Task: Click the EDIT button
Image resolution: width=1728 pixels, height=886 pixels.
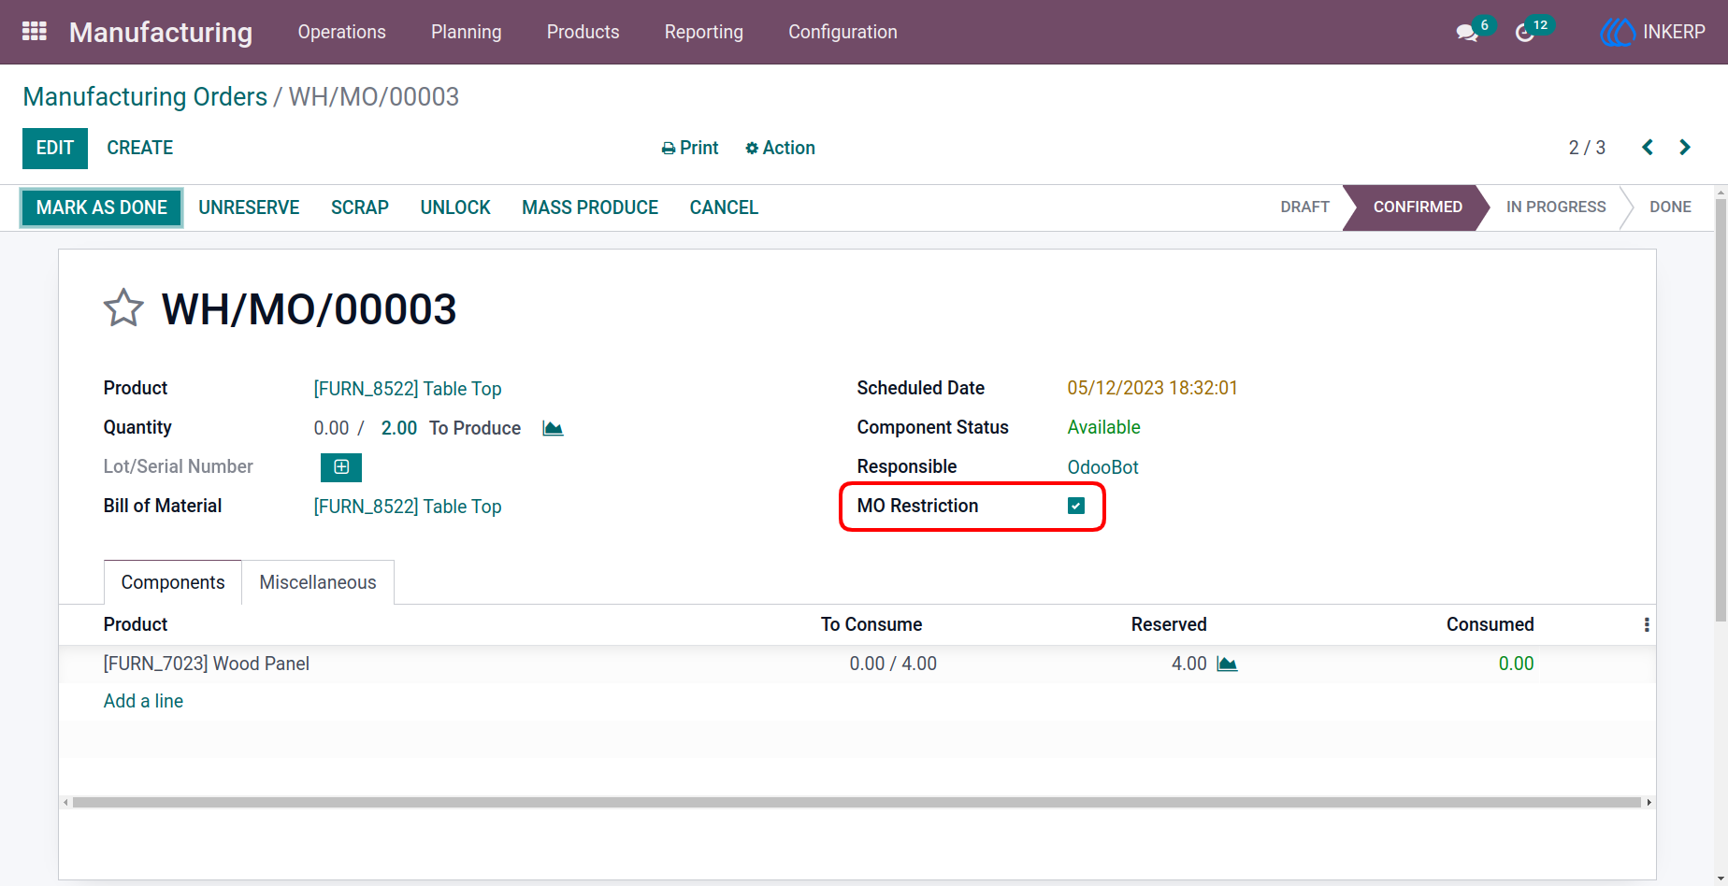Action: (x=55, y=149)
